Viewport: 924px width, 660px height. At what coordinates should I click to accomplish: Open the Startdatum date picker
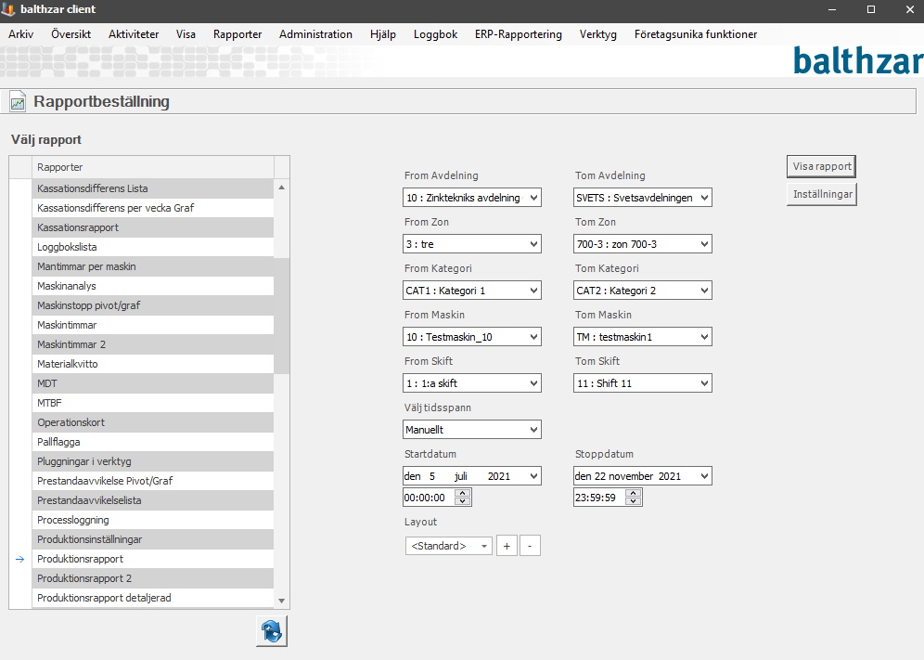533,476
